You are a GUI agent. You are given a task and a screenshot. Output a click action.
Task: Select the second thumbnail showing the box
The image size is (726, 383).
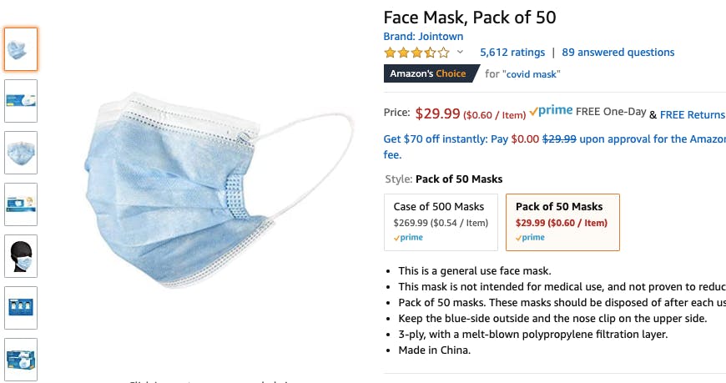coord(21,101)
